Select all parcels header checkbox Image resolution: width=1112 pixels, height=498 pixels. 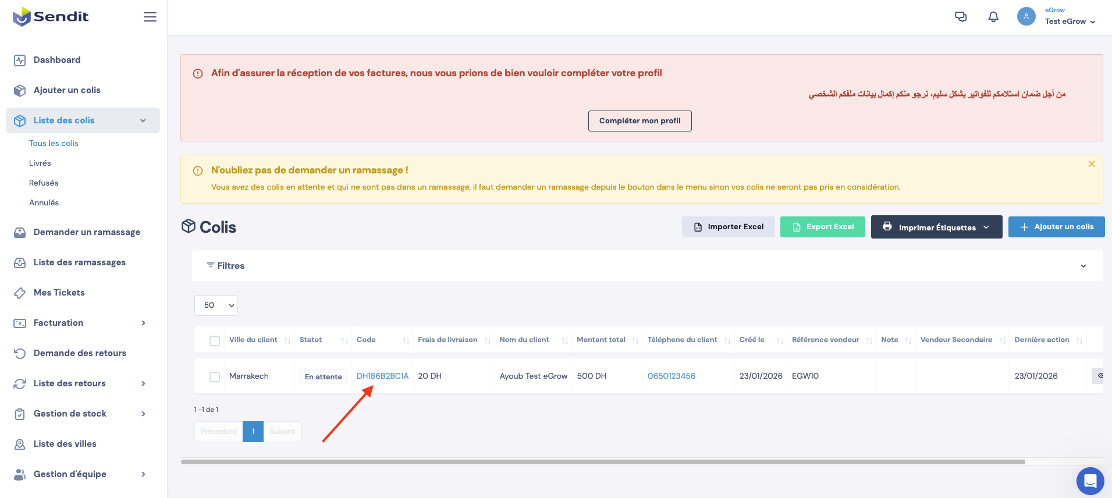click(215, 340)
